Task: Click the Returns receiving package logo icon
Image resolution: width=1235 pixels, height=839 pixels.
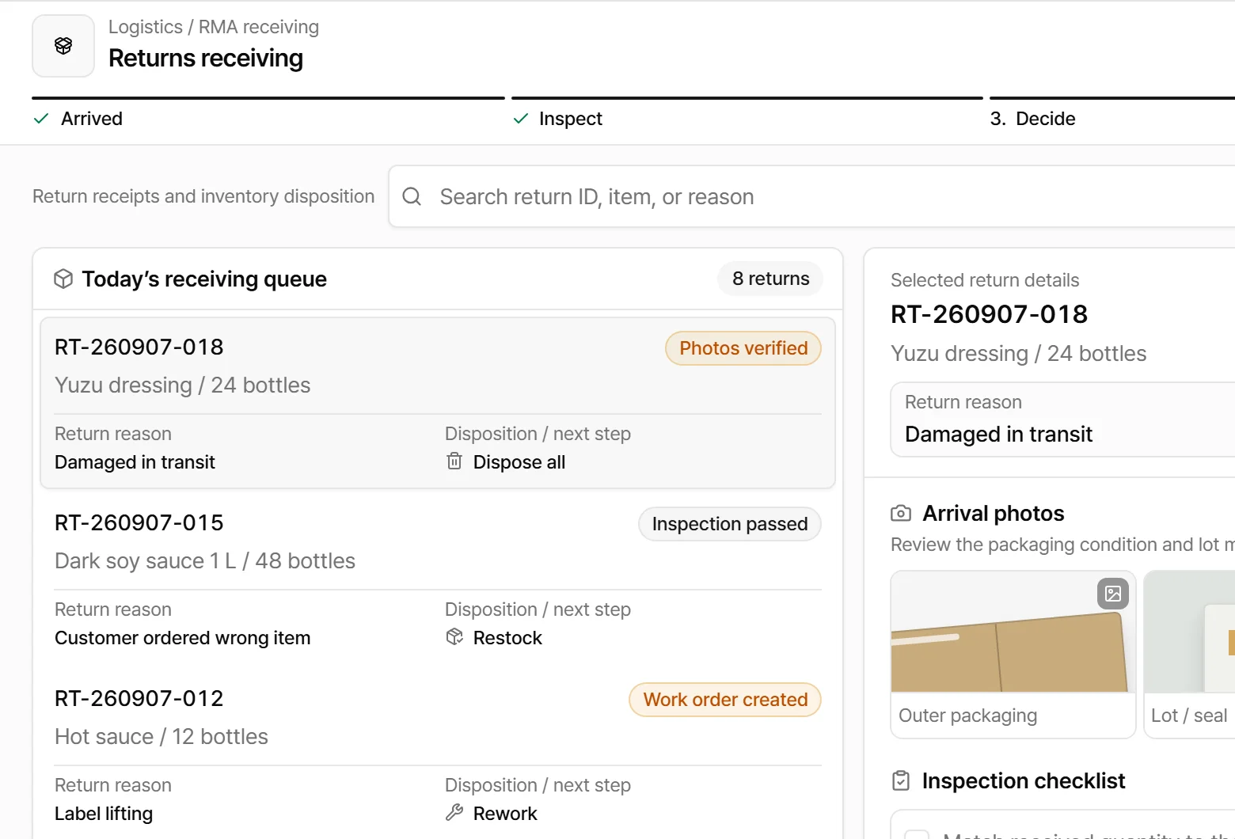Action: pos(63,46)
